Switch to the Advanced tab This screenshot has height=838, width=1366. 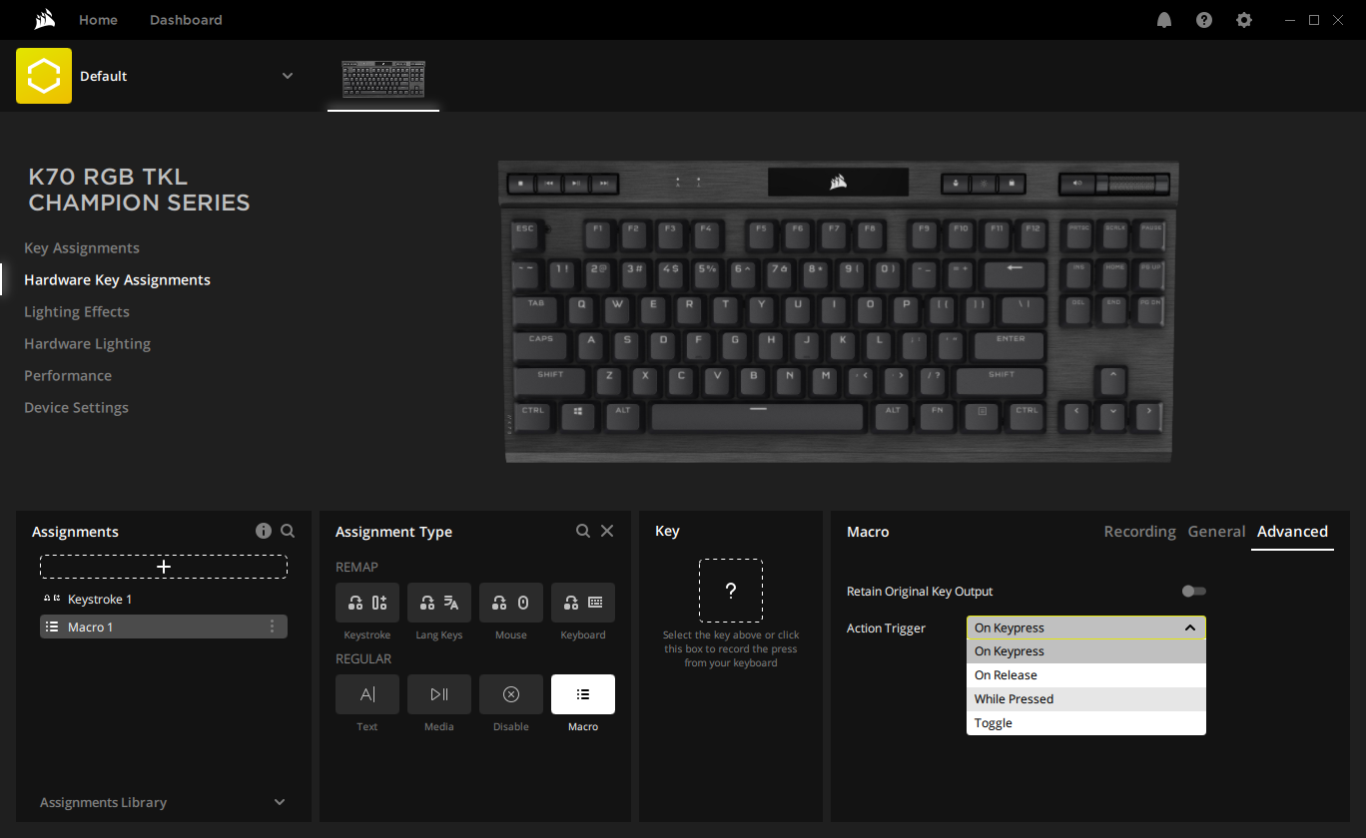1292,532
